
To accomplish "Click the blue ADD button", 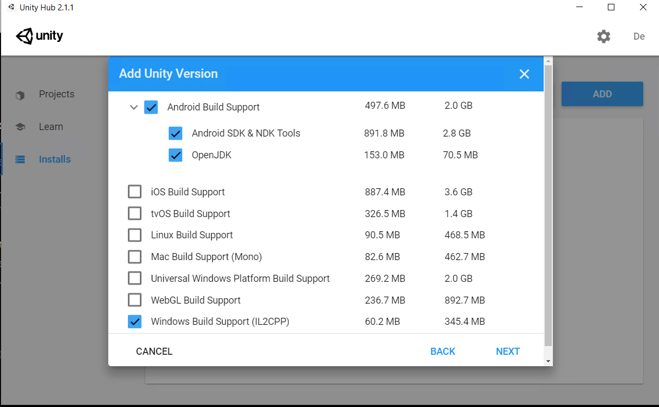I will (x=602, y=94).
